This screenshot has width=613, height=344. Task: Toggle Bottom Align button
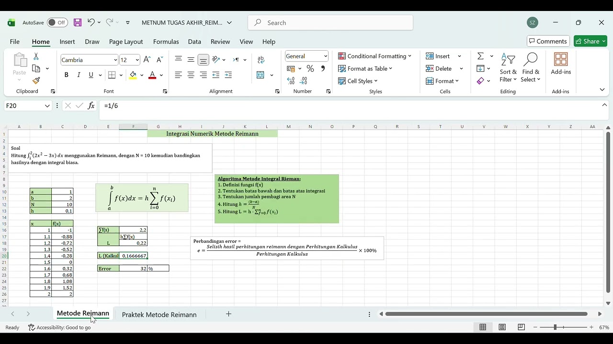(x=203, y=60)
